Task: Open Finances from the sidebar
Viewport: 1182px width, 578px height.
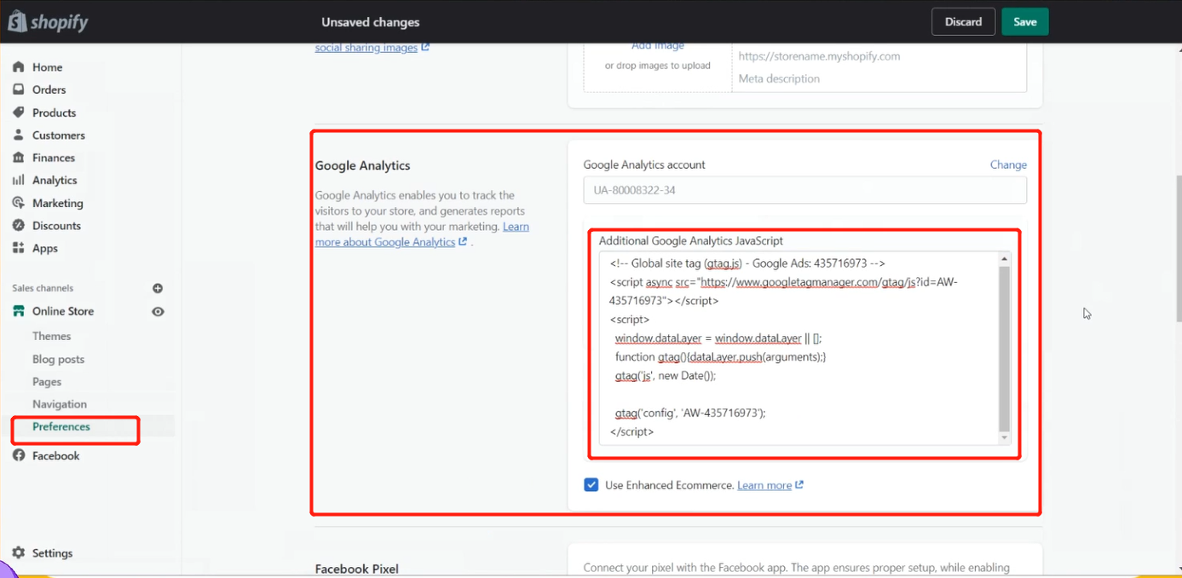Action: [x=53, y=158]
